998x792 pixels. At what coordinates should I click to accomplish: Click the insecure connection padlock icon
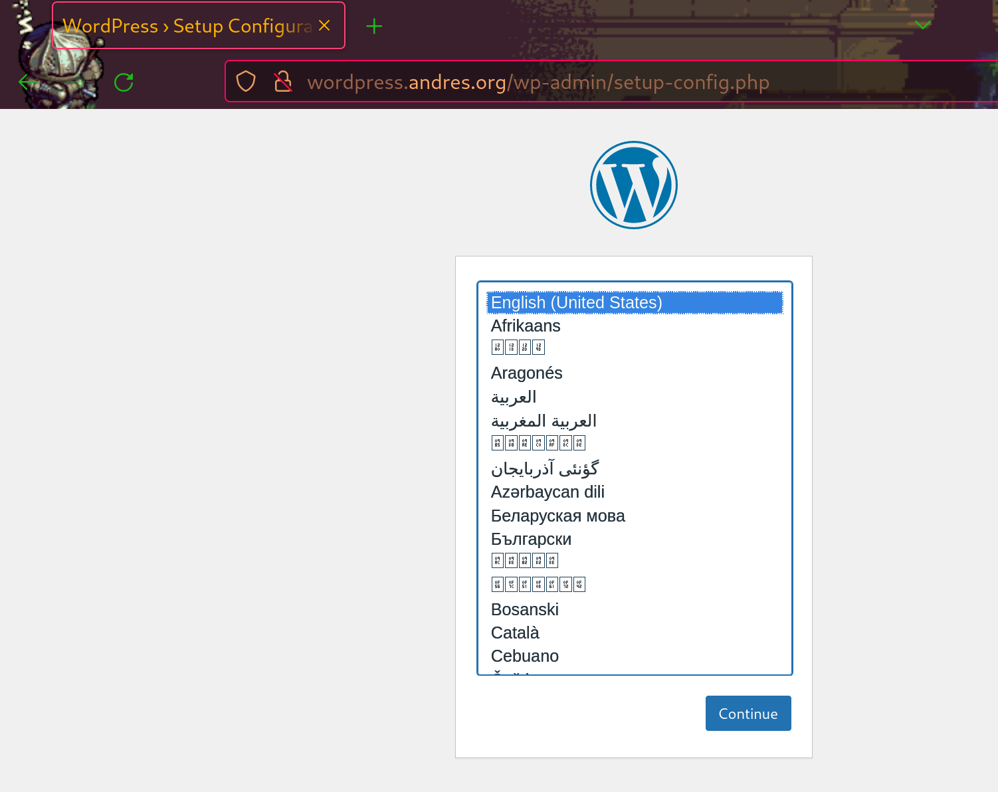283,82
